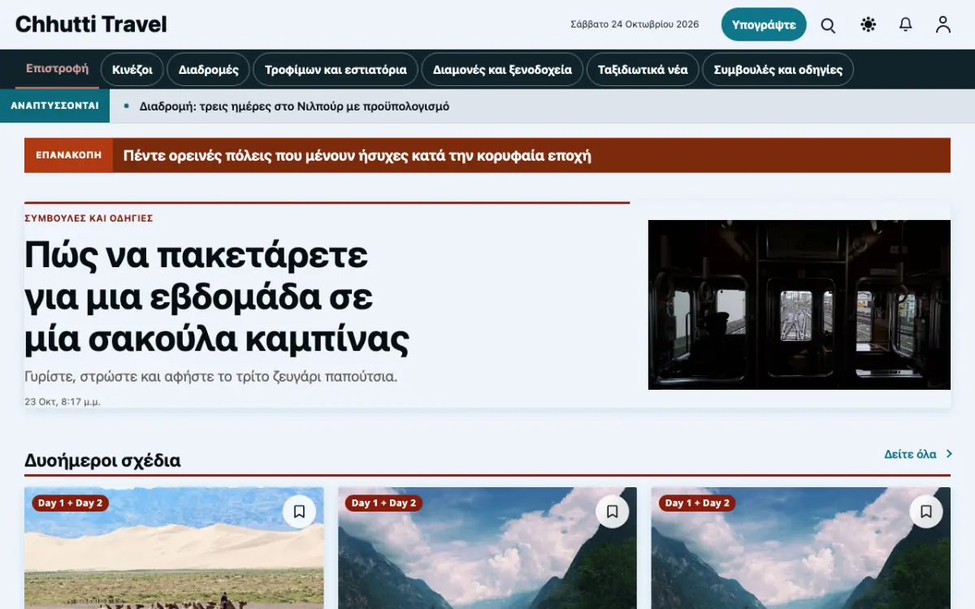Open the Κινέζοι navigation item
Screen dimensions: 975x609
pyautogui.click(x=132, y=70)
